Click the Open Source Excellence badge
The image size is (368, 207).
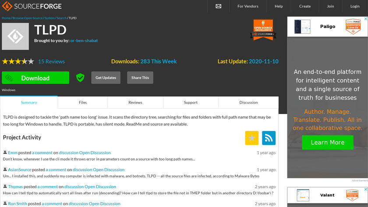click(x=263, y=30)
